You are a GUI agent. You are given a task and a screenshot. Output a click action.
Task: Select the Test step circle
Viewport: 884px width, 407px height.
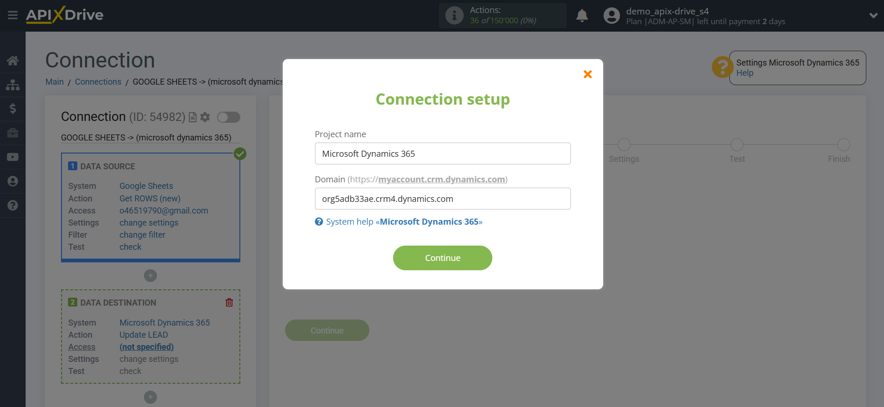coord(737,145)
